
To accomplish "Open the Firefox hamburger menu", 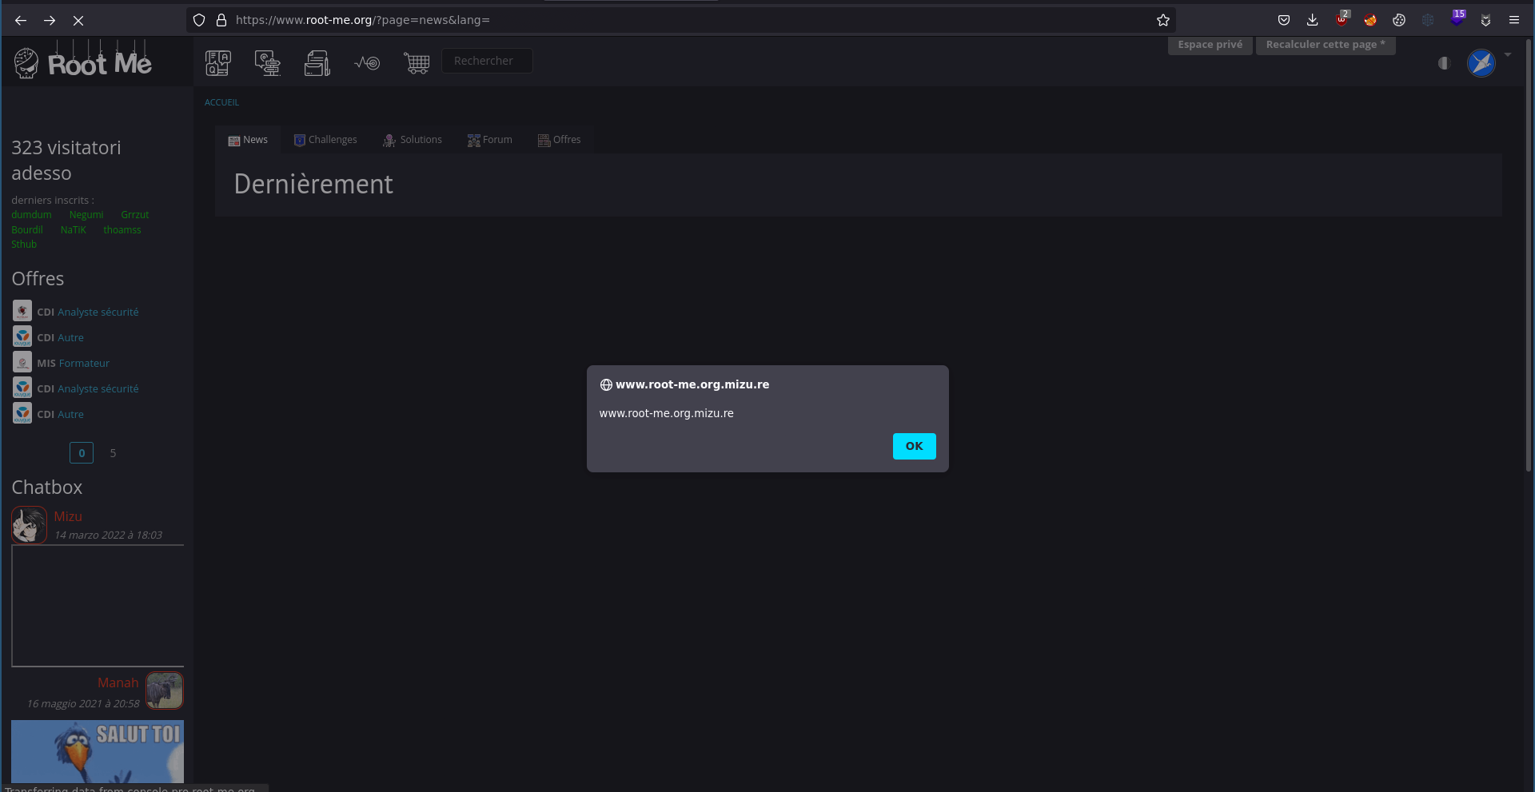I will 1514,20.
